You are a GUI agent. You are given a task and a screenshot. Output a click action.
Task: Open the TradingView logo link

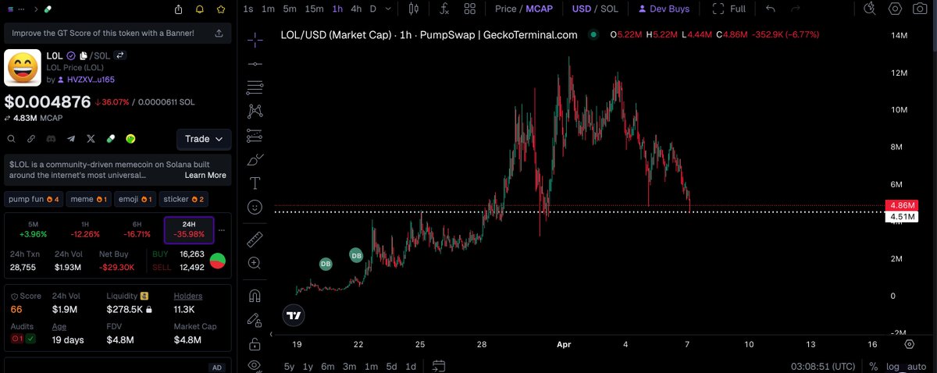294,316
